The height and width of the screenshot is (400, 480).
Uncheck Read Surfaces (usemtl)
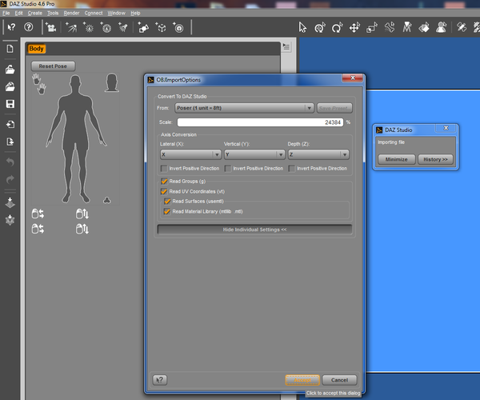167,202
